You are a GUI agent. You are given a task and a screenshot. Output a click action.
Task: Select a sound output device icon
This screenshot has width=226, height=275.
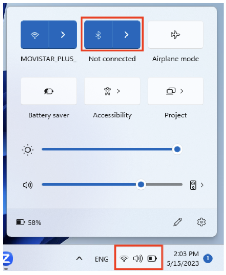[193, 185]
